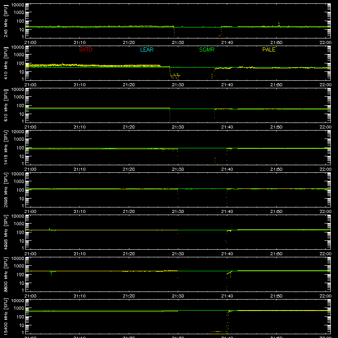
Task: Click 21:30 time label of 8800 MHz plot
Action: (178, 296)
